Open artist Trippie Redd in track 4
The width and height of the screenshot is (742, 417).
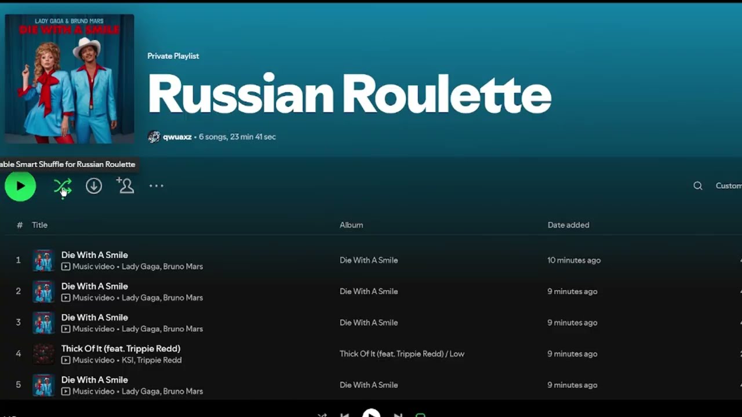tap(159, 360)
